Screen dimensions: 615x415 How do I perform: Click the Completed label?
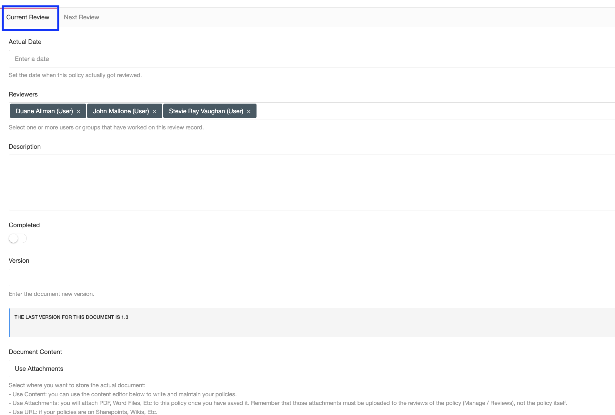(x=24, y=225)
